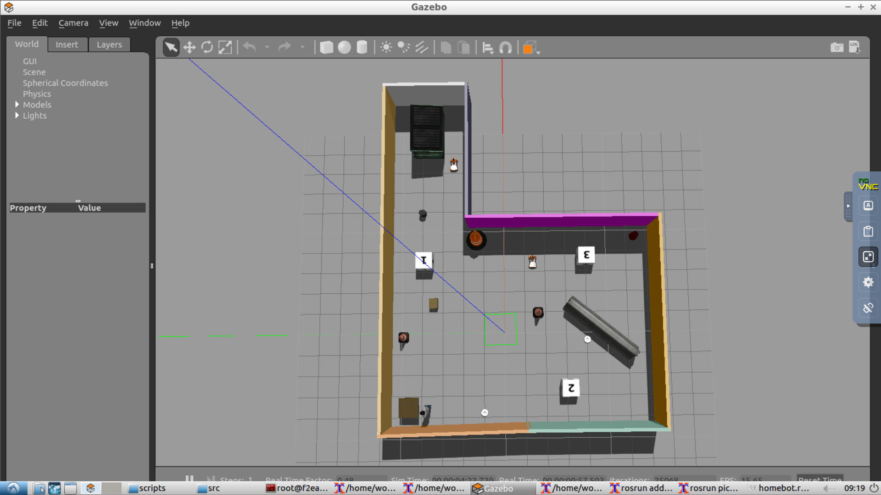Expand the Lights tree item

[x=17, y=115]
